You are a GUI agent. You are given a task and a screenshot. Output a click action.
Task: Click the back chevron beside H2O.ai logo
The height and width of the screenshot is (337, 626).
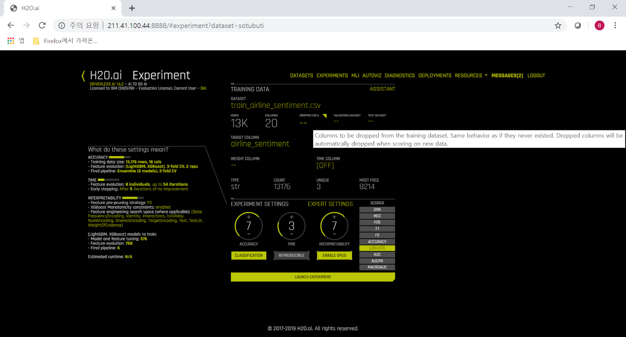point(83,75)
